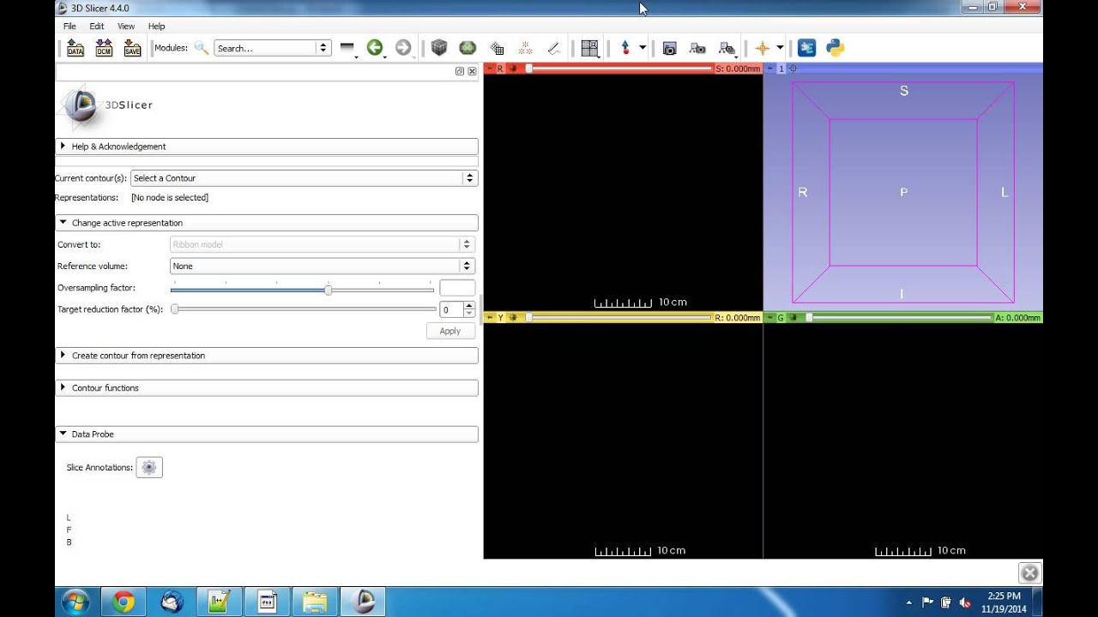Toggle the yellow slice view pin
Viewport: 1098px width, 617px height.
[489, 317]
